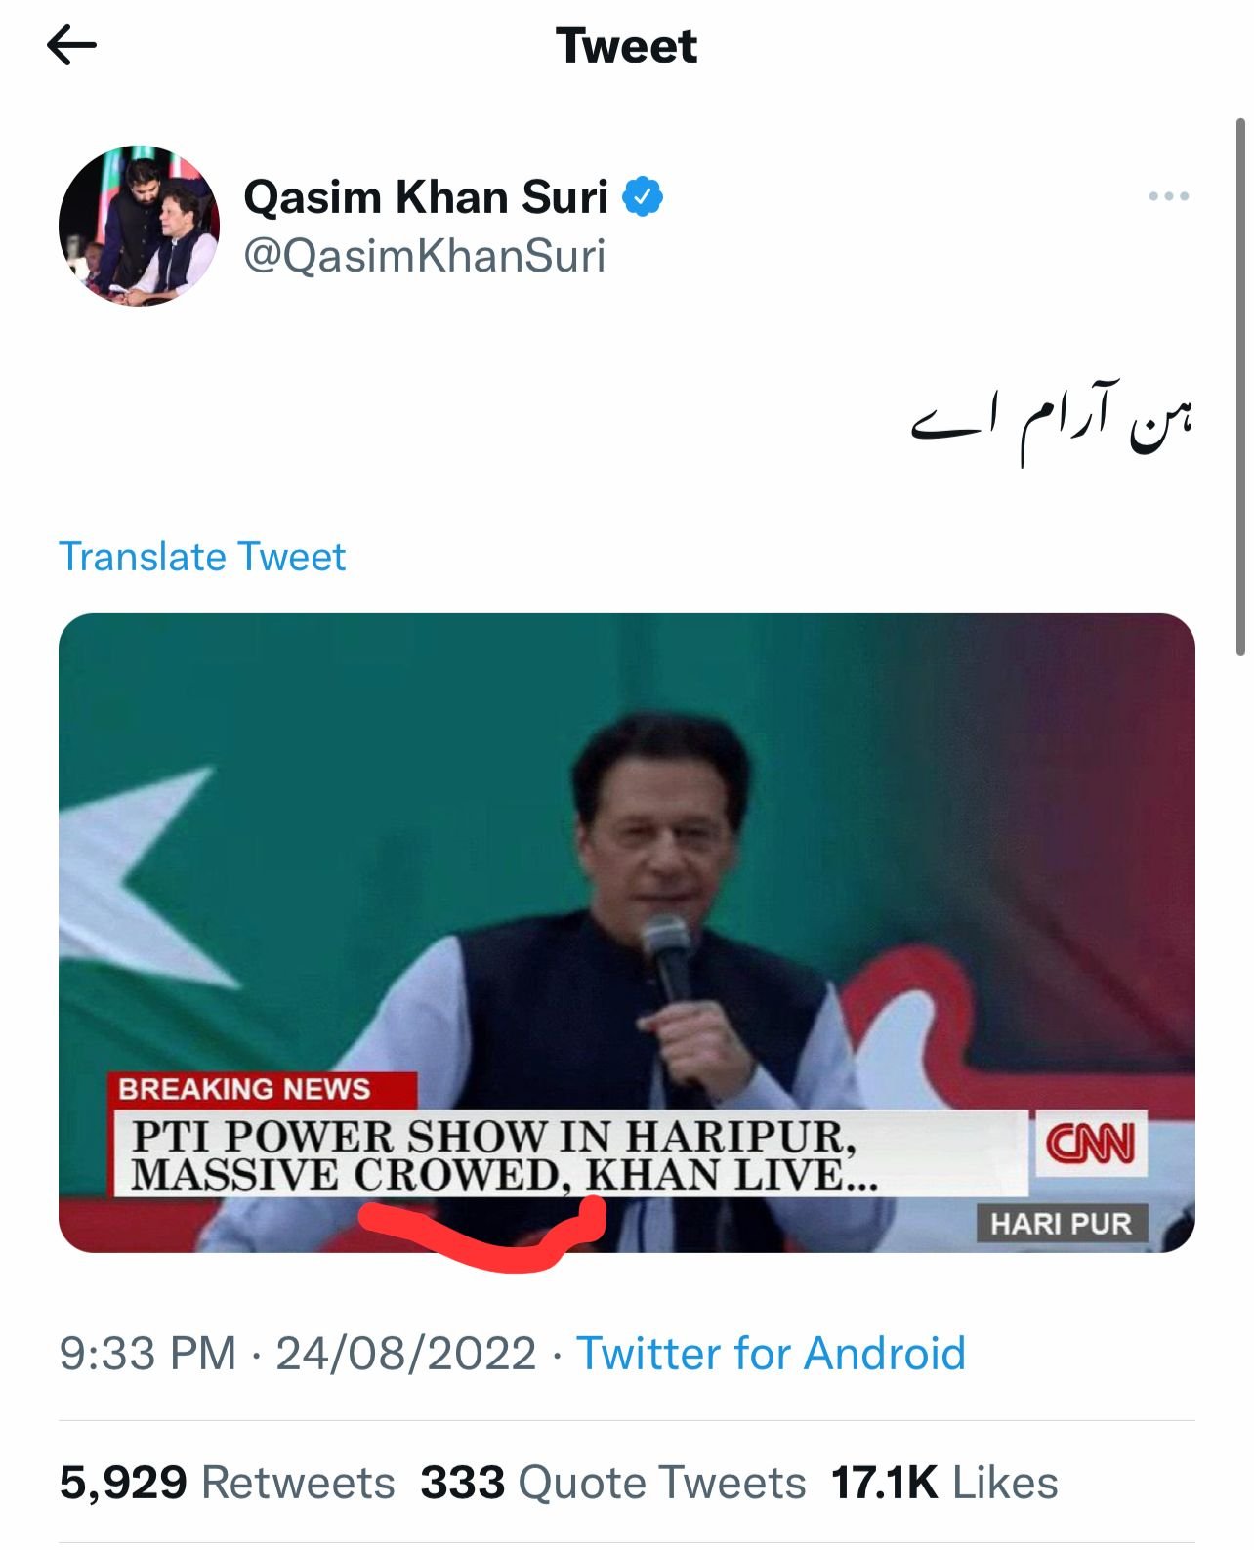Click the vertical scrollbar on the right
The width and height of the screenshot is (1254, 1550).
[1241, 391]
